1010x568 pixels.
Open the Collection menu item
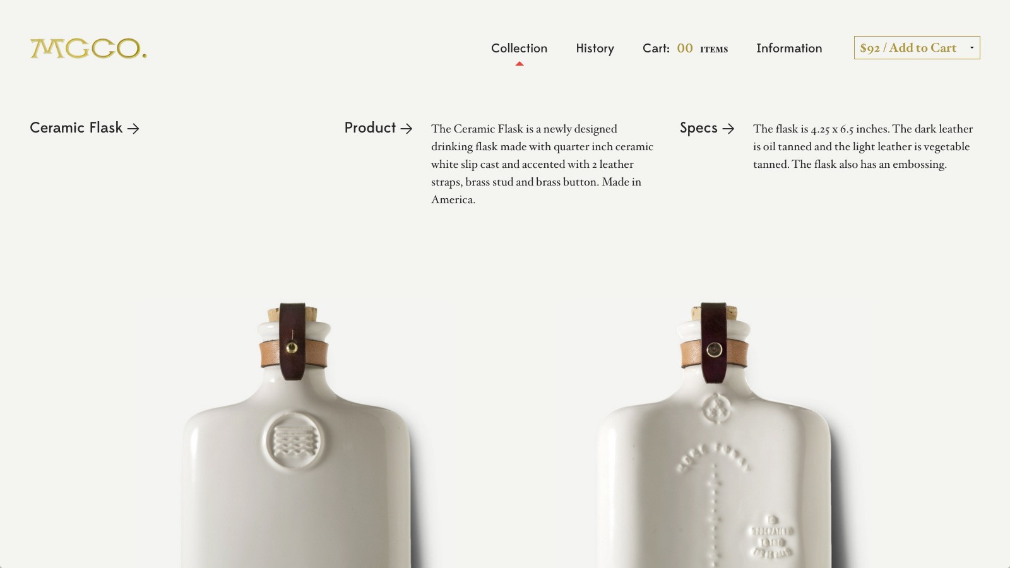(x=519, y=49)
